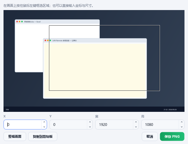Cancel with the 取消 button
This screenshot has height=144, width=188.
(x=150, y=136)
